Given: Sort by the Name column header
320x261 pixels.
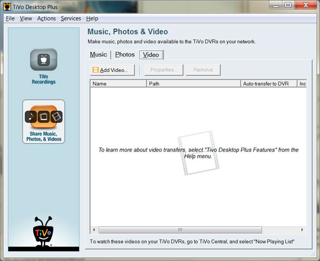Looking at the screenshot, I should click(x=118, y=84).
